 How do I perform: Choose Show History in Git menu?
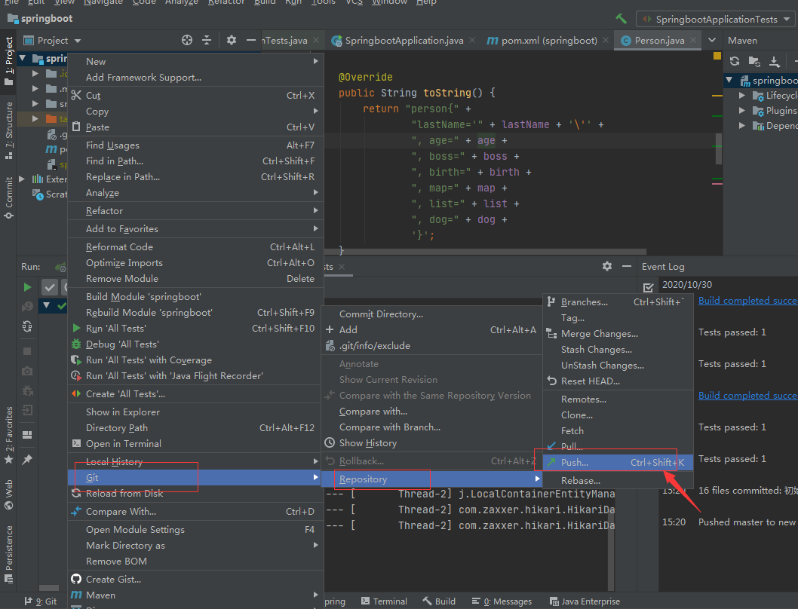pyautogui.click(x=431, y=442)
